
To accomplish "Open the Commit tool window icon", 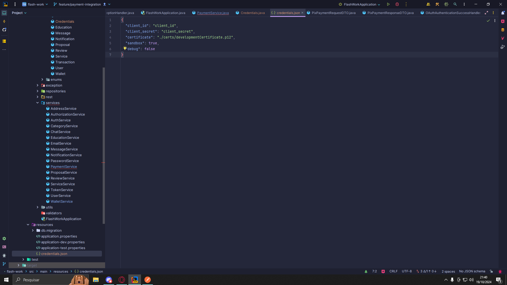I will pyautogui.click(x=4, y=21).
